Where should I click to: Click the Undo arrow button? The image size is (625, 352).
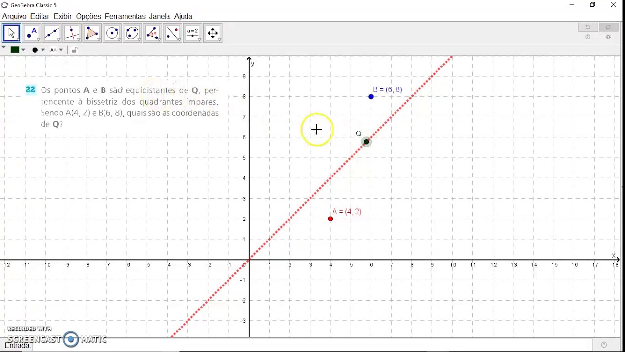click(x=588, y=27)
